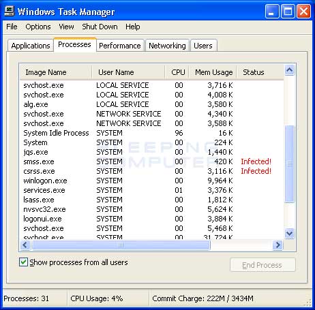Image resolution: width=315 pixels, height=310 pixels.
Task: Select svchost.exe using 4,340 K memory
Action: pos(151,114)
